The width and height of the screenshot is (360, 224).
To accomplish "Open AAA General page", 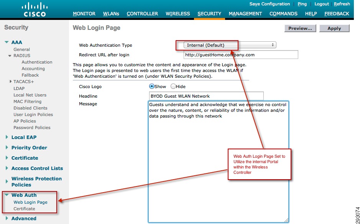I will 21,49.
